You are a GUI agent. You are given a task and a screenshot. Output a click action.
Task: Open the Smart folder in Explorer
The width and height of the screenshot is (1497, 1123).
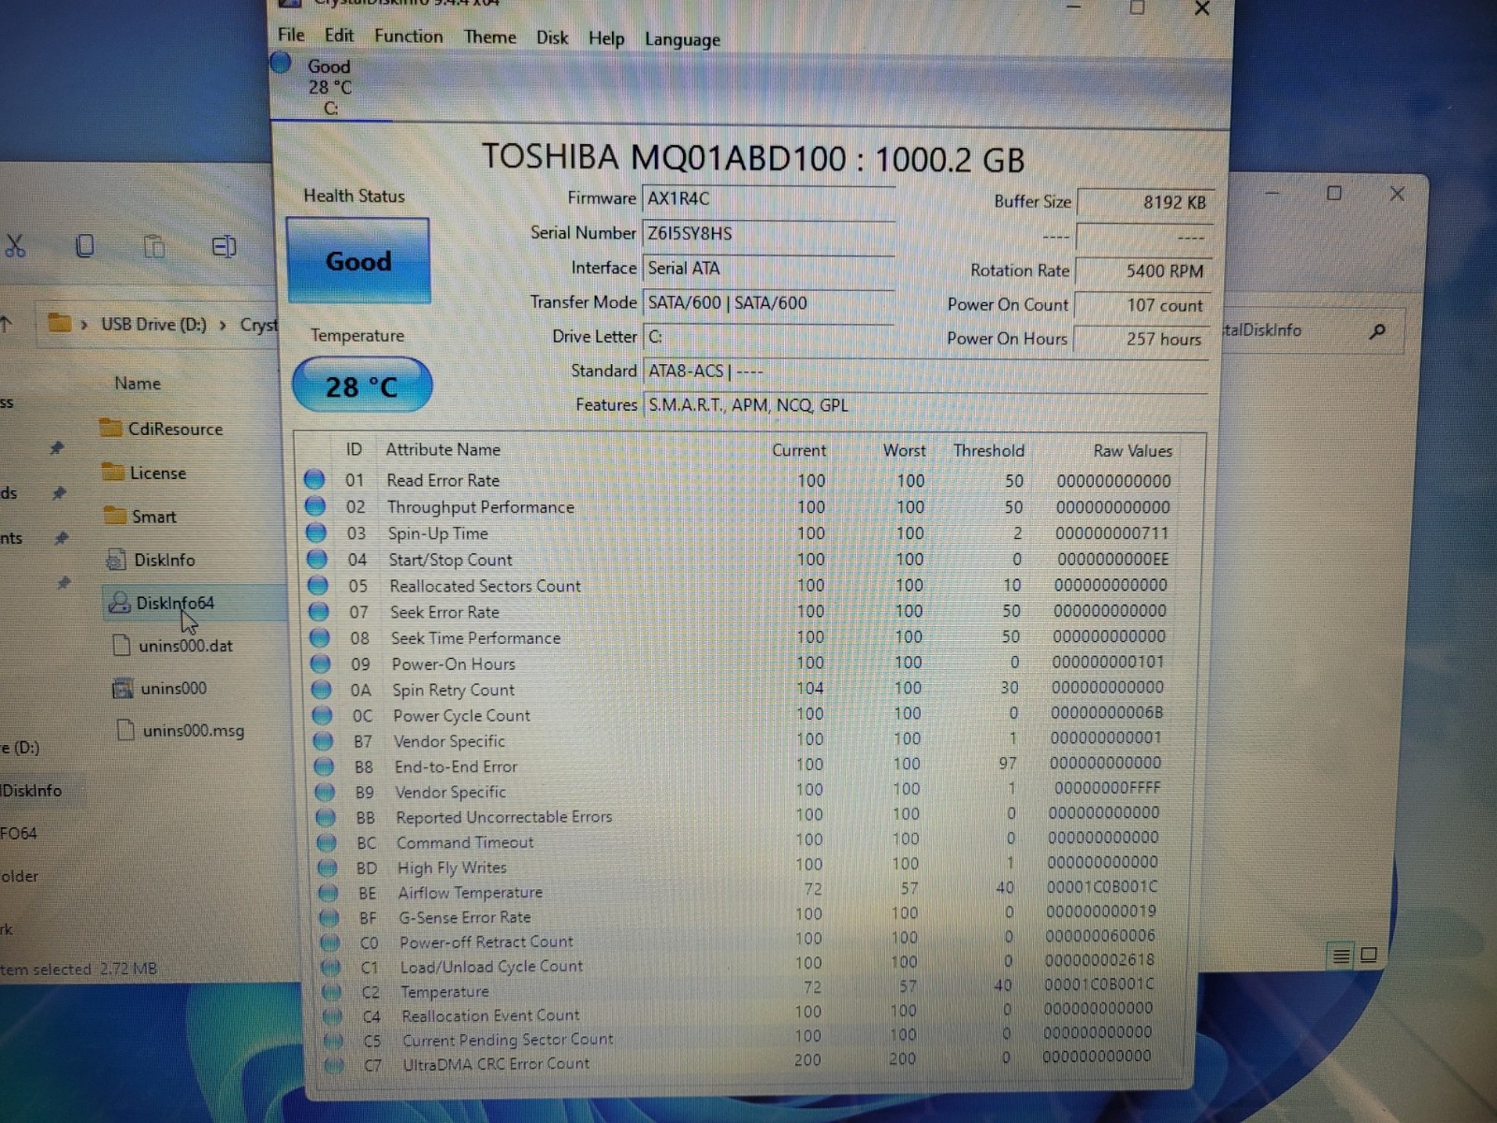coord(140,517)
